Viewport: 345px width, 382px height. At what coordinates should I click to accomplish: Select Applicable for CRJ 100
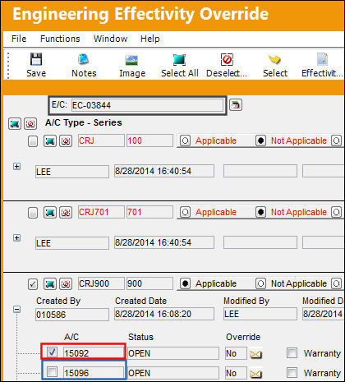[x=185, y=140]
